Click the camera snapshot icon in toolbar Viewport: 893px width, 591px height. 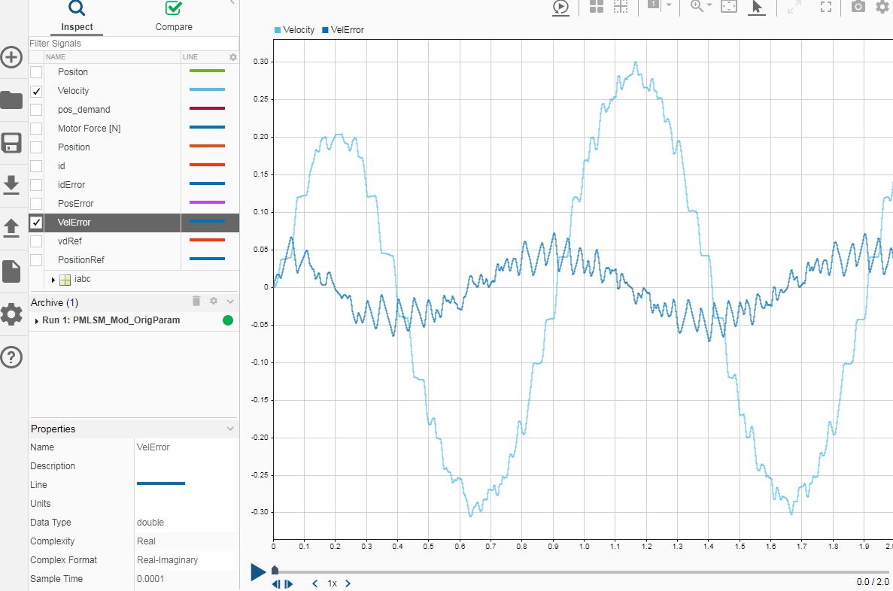(858, 7)
